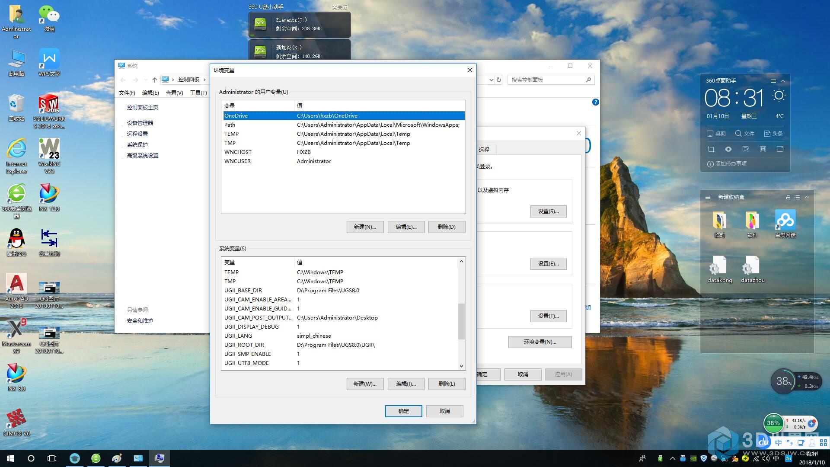
Task: Click 添加待办事项 in 360桌面助手
Action: click(x=727, y=164)
